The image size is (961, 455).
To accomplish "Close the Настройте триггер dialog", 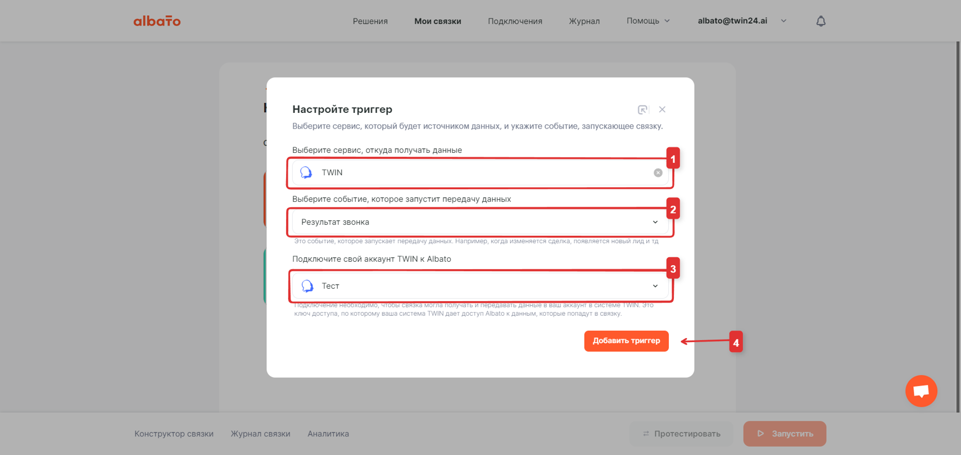I will (x=662, y=110).
